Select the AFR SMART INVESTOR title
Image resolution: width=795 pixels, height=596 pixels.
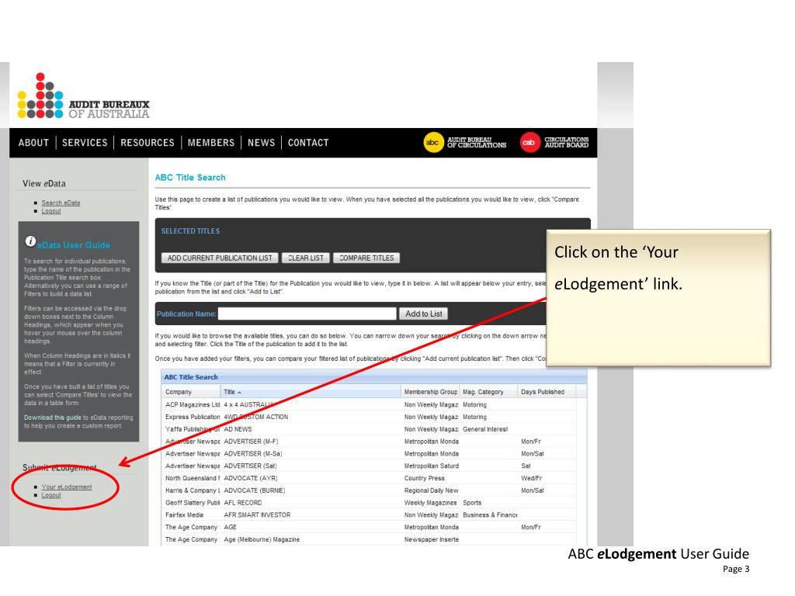tap(257, 515)
